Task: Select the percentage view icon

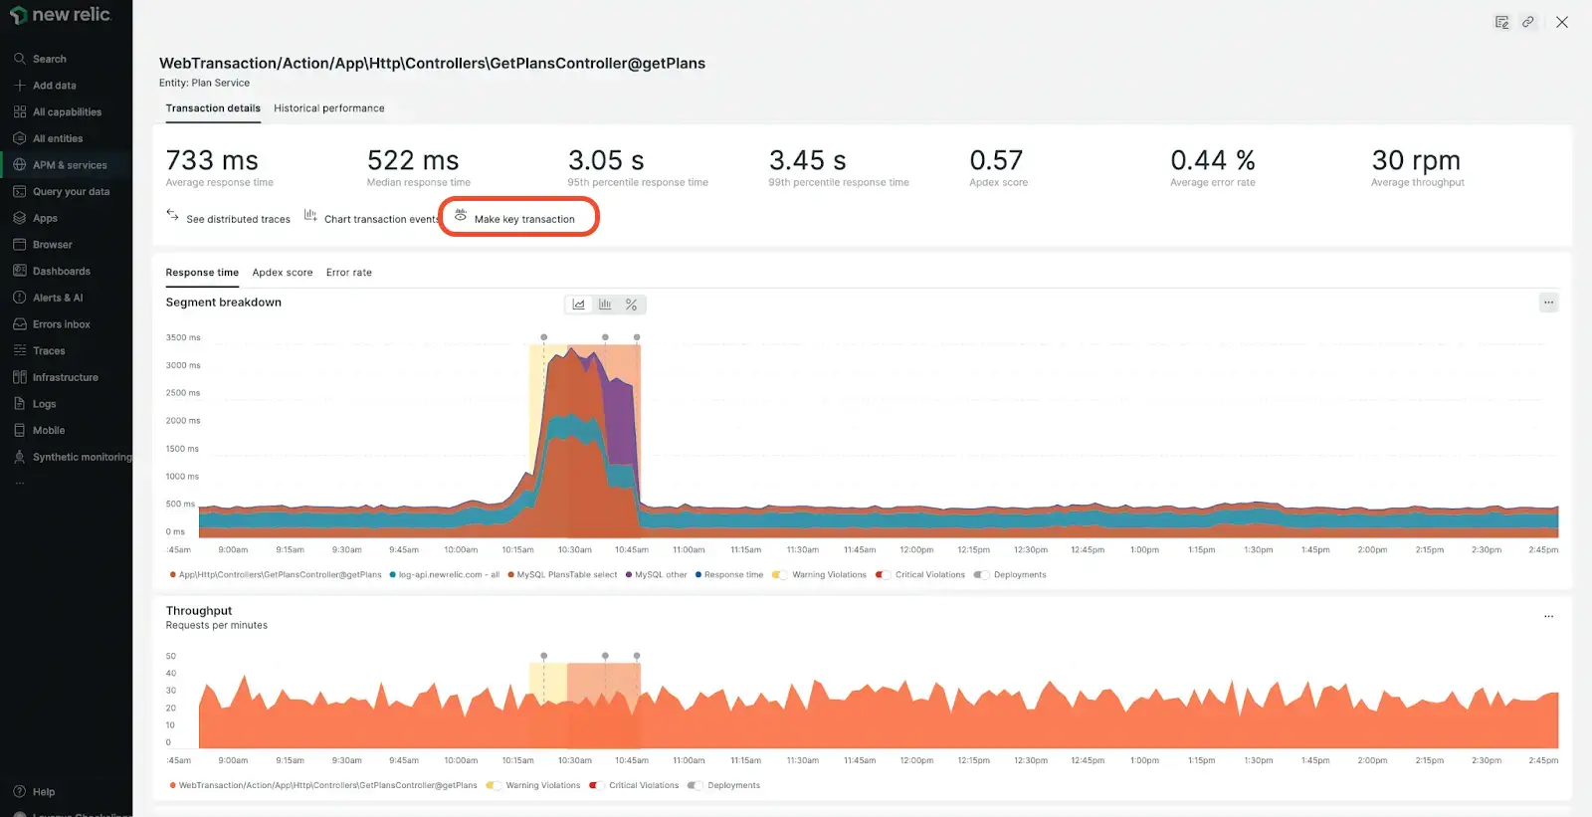Action: coord(631,305)
